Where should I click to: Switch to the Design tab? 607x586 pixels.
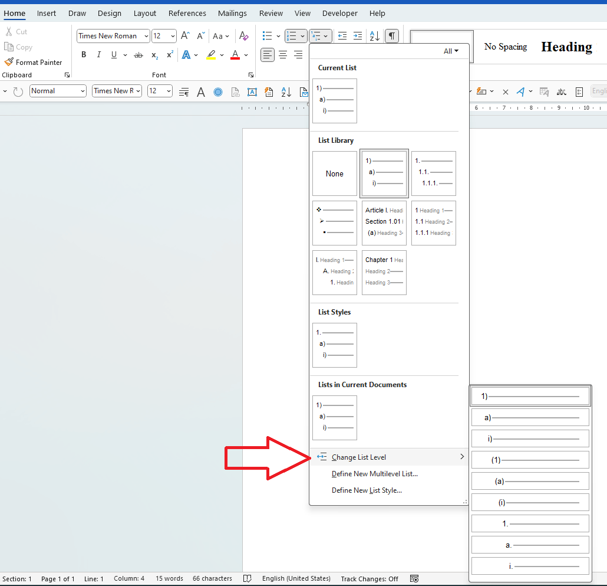click(x=109, y=13)
